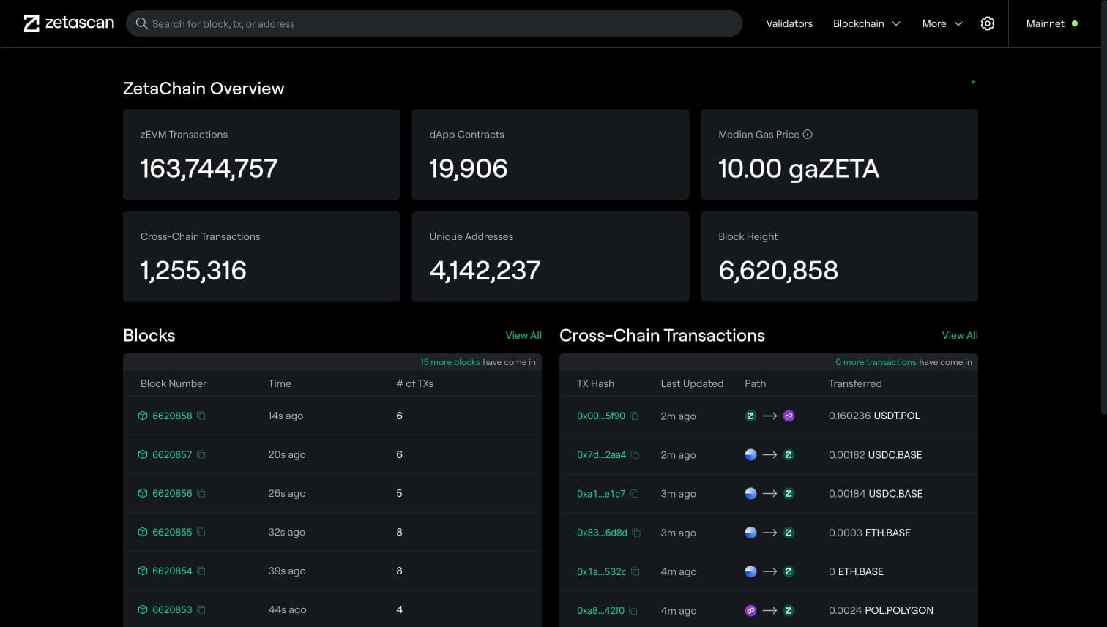Click Unique Addresses value 4,142,237
The image size is (1107, 627).
[485, 271]
